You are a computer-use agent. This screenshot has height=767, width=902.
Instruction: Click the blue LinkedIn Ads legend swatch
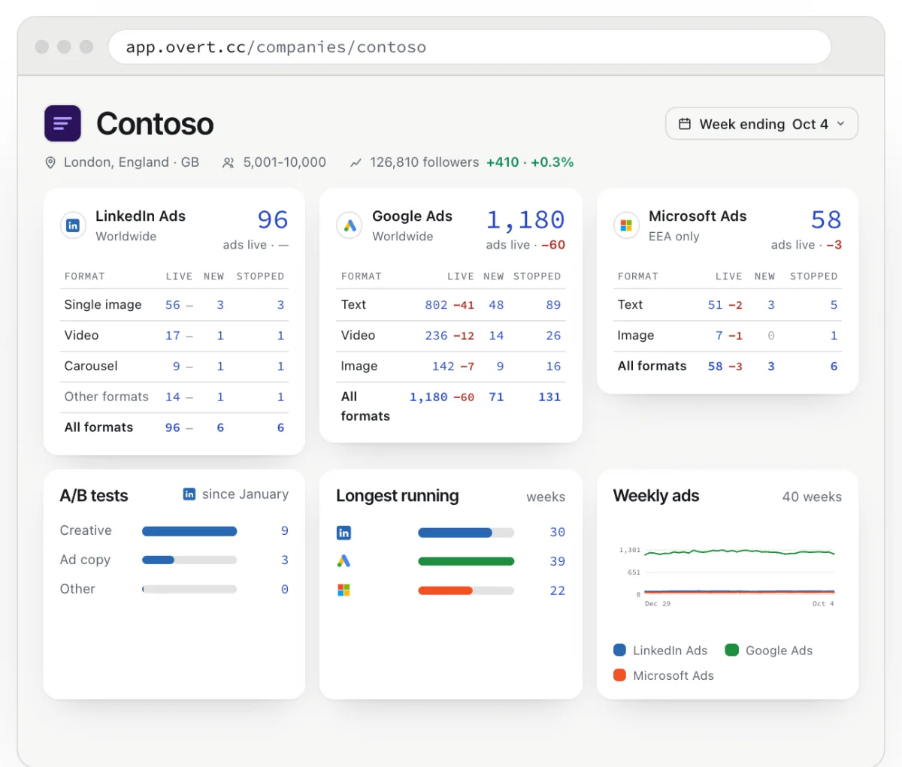click(620, 651)
